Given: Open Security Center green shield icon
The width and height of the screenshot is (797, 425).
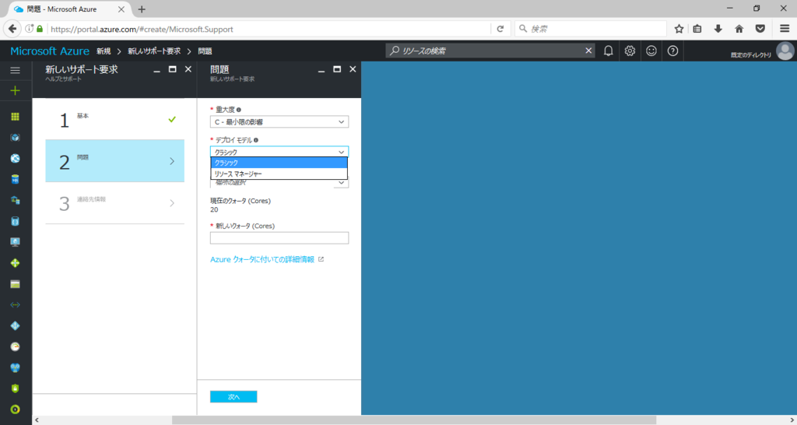Looking at the screenshot, I should point(16,388).
